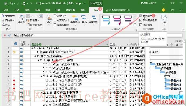Click Gantt bar labeled 工程设计人员
Screen dimensions: 186x106
(153, 64)
